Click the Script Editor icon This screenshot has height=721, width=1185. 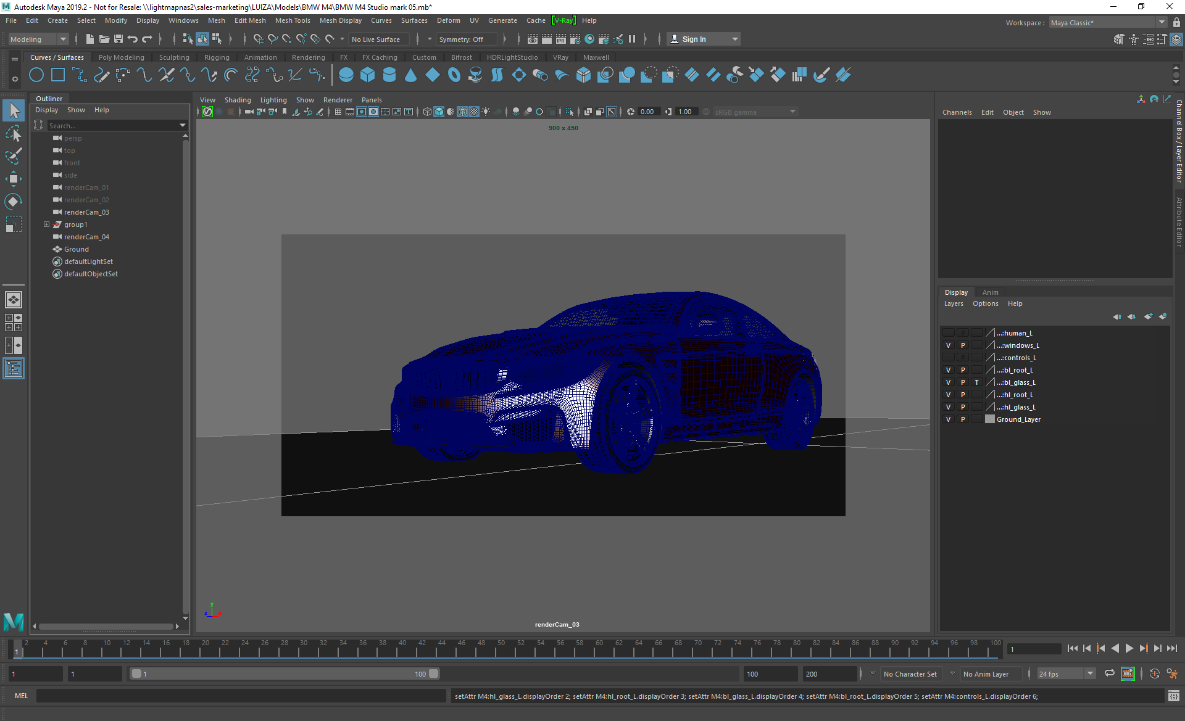pyautogui.click(x=1173, y=696)
